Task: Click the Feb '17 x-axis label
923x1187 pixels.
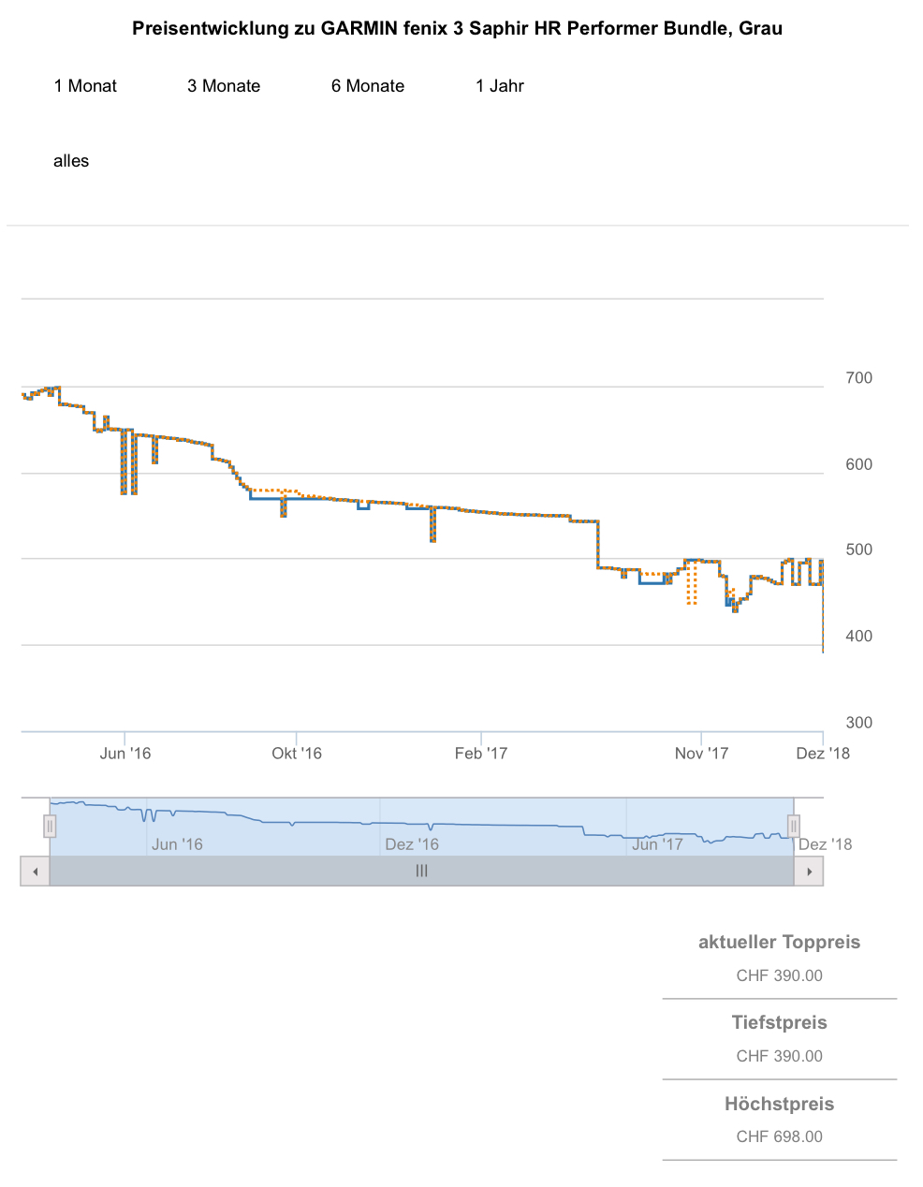Action: tap(481, 754)
